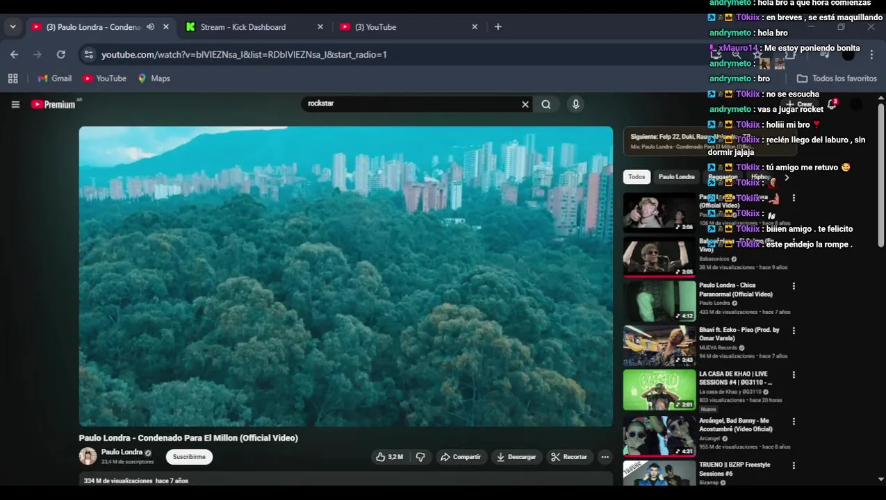
Task: Open Paulo Londra - Chica Paranormal title
Action: coord(736,290)
